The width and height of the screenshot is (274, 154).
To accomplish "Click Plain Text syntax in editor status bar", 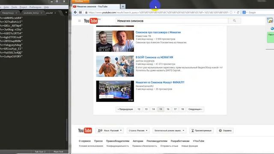I will tap(58, 152).
